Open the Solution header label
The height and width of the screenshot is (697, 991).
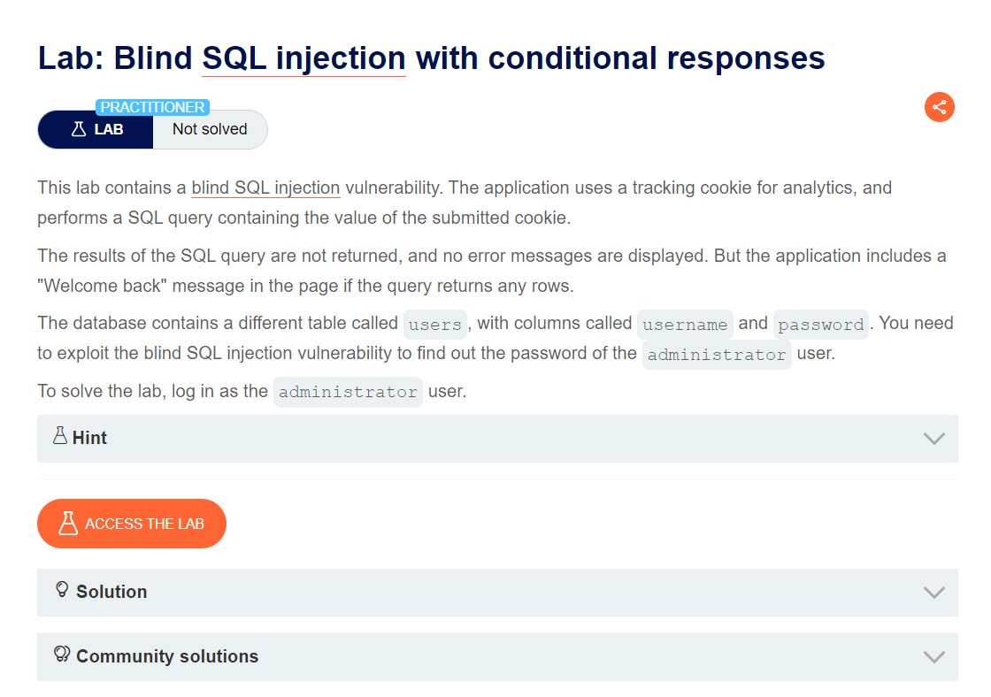click(x=111, y=592)
